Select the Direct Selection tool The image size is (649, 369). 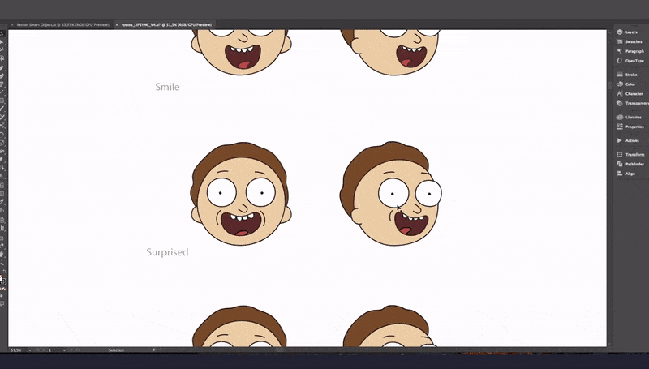click(2, 42)
